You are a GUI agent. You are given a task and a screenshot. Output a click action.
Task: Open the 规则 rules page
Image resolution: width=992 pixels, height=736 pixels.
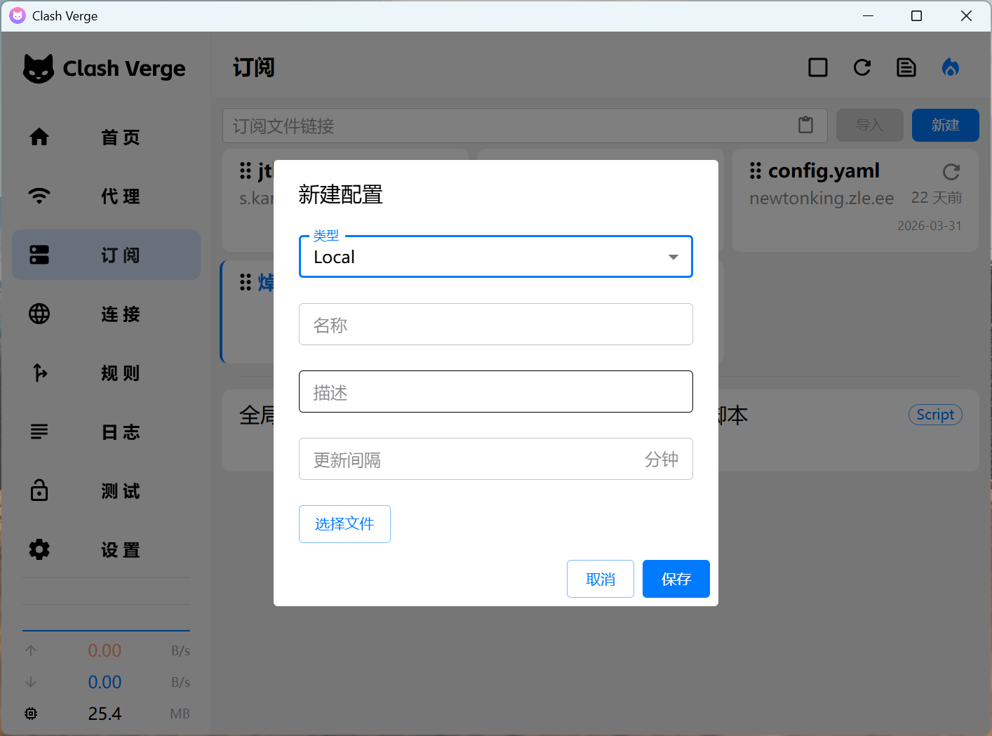[x=107, y=373]
